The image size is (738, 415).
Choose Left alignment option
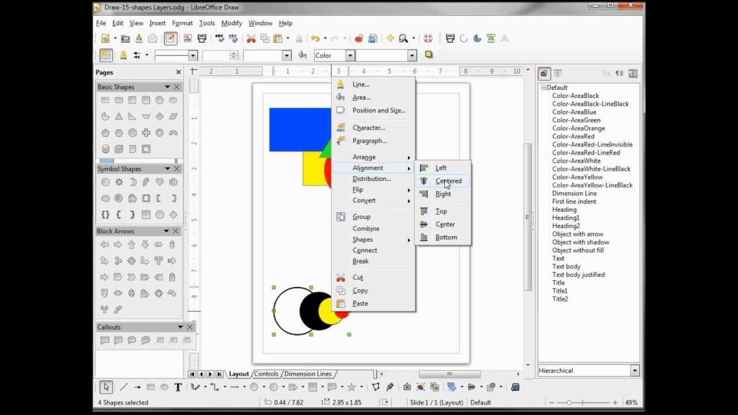pyautogui.click(x=443, y=168)
